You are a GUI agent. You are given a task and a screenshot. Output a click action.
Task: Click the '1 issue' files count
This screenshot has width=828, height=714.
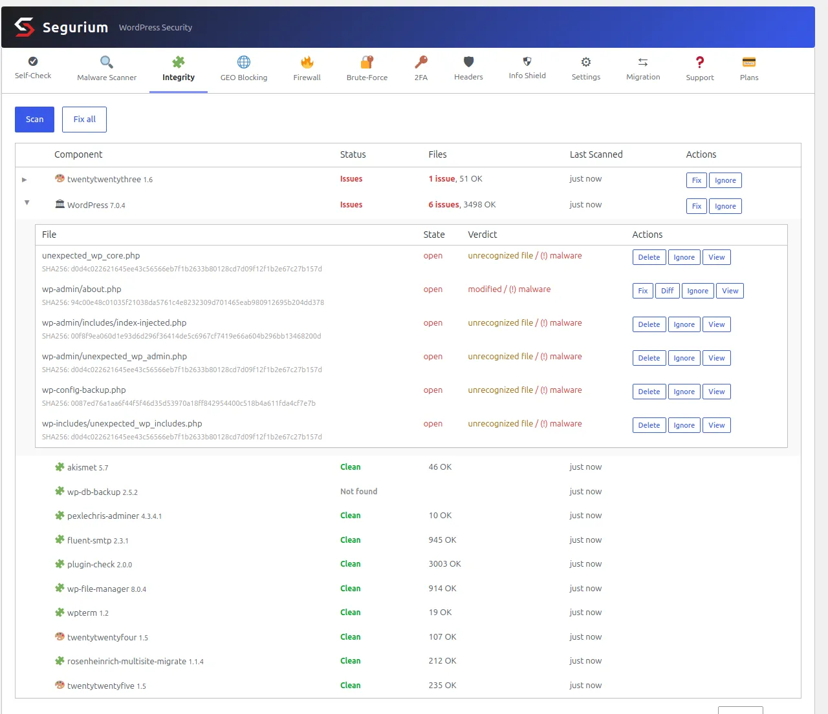pyautogui.click(x=442, y=179)
